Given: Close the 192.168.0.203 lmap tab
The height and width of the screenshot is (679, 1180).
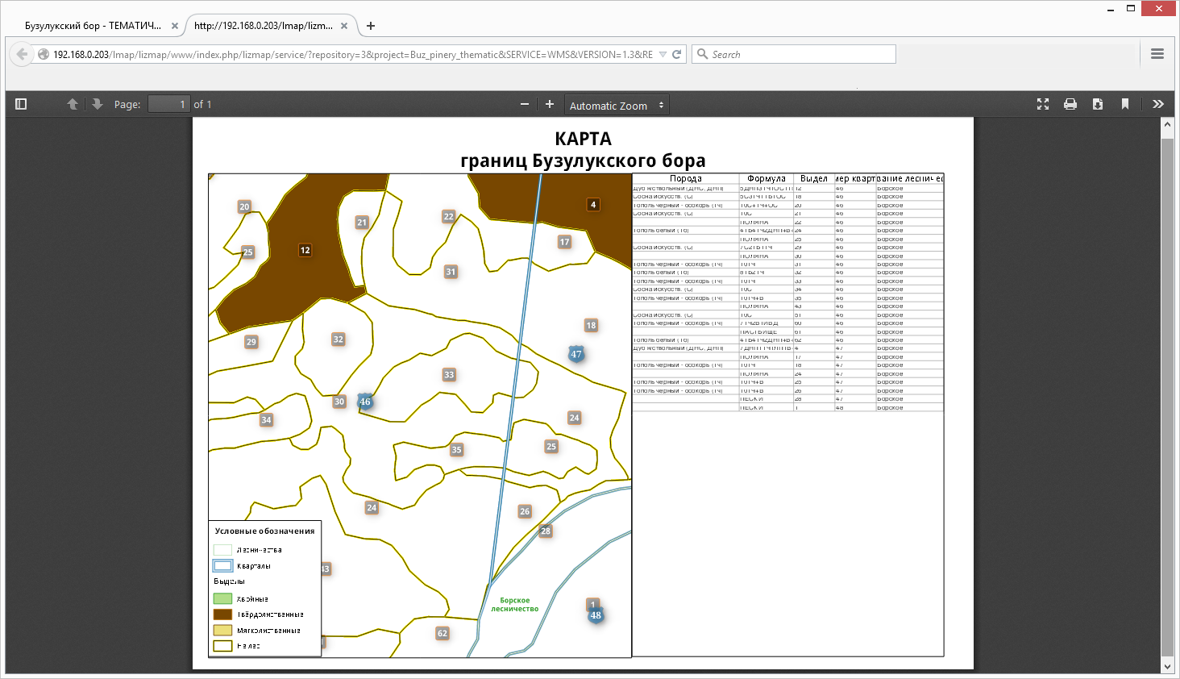Looking at the screenshot, I should pos(344,26).
